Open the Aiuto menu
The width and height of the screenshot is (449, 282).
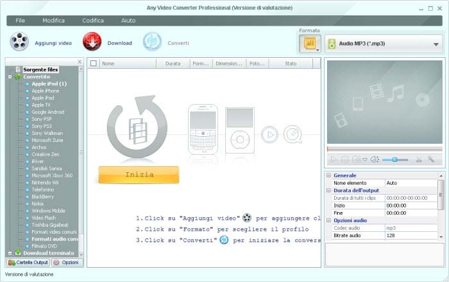click(128, 21)
